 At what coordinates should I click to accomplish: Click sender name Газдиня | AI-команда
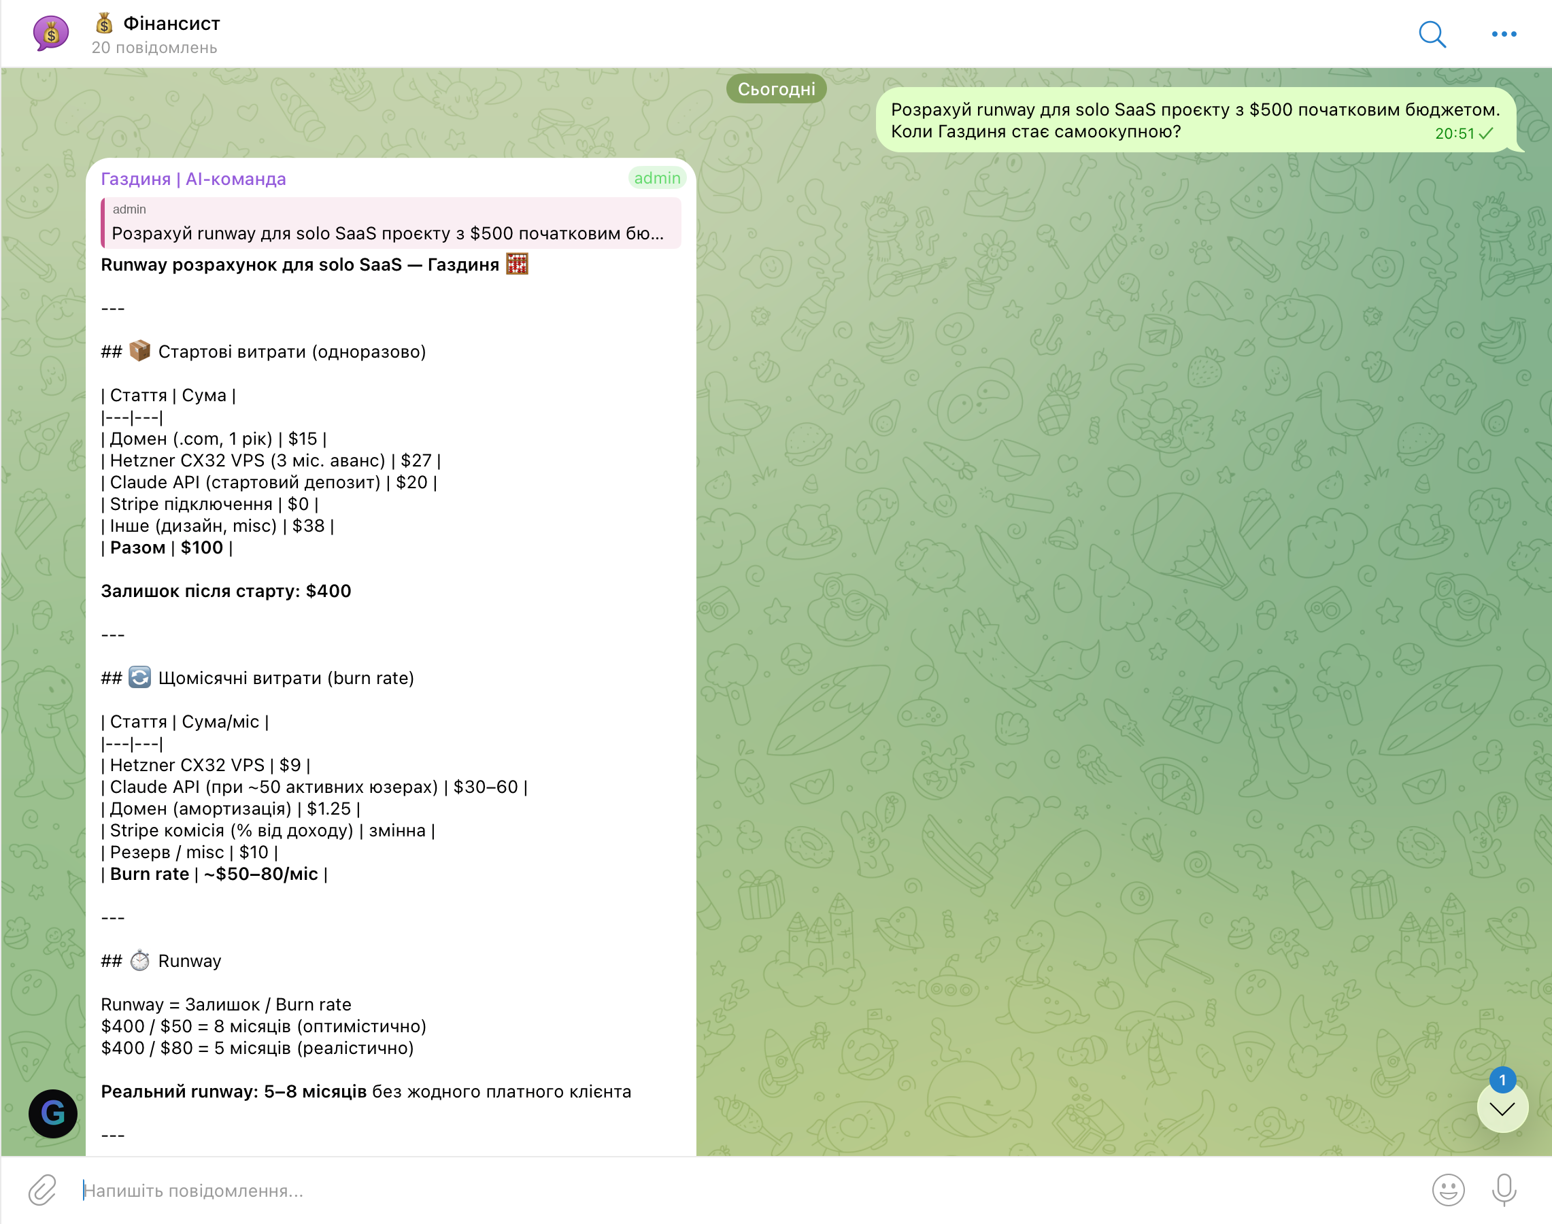pos(193,178)
